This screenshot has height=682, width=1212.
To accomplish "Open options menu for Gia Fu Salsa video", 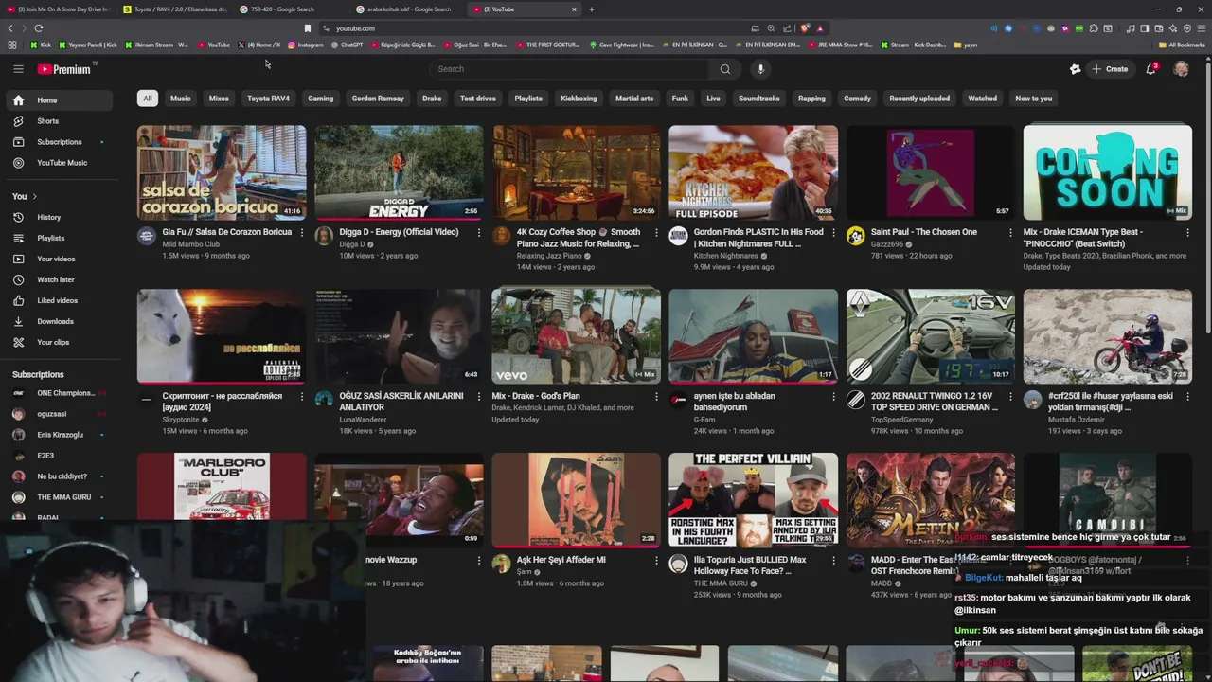I will [x=301, y=233].
